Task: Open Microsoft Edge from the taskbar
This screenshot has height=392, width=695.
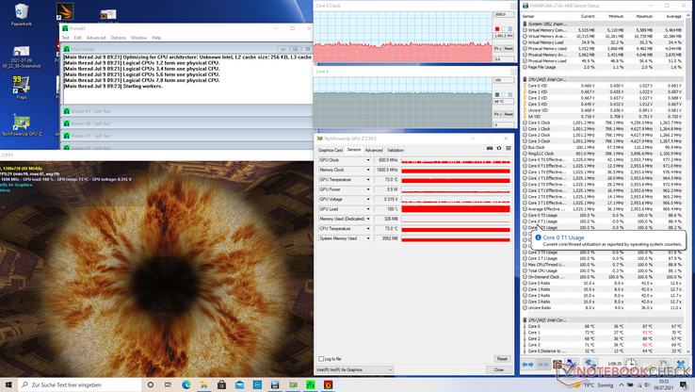Action: tap(186, 384)
